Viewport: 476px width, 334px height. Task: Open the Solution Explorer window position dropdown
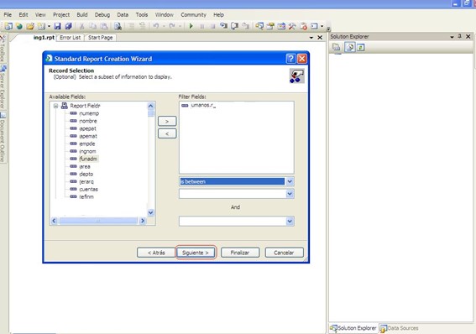pyautogui.click(x=452, y=37)
